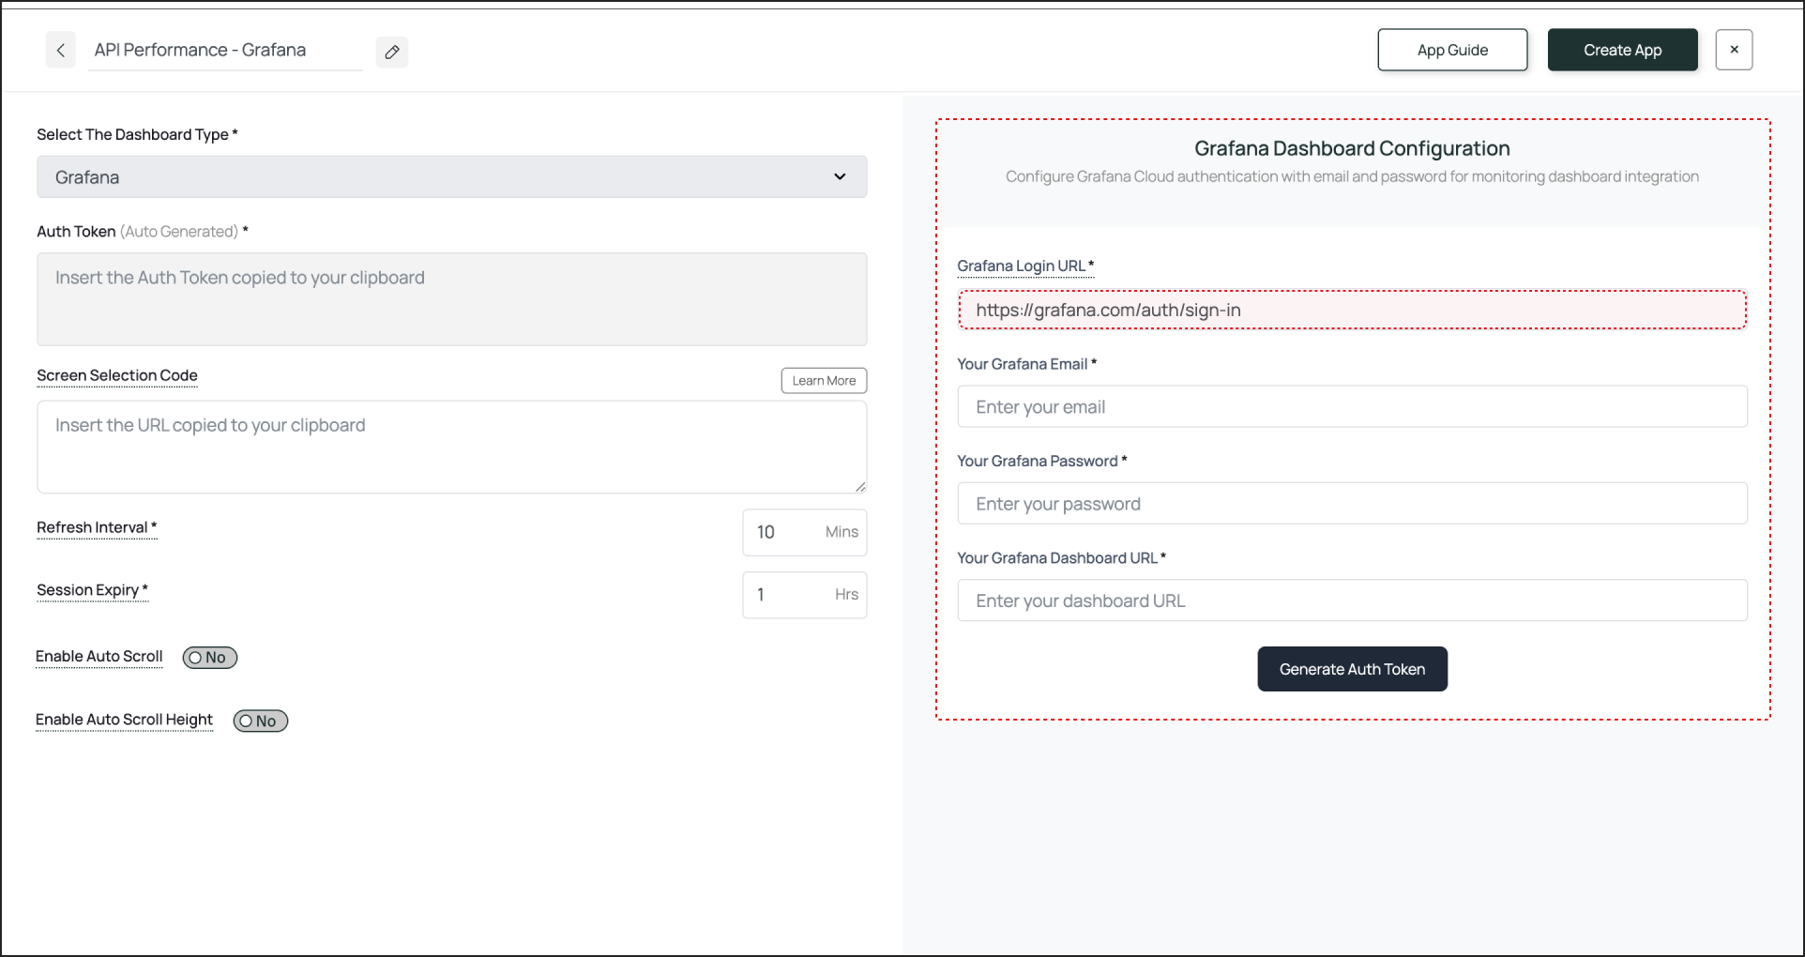Click the Generate Auth Token button
The image size is (1805, 957).
click(x=1352, y=669)
